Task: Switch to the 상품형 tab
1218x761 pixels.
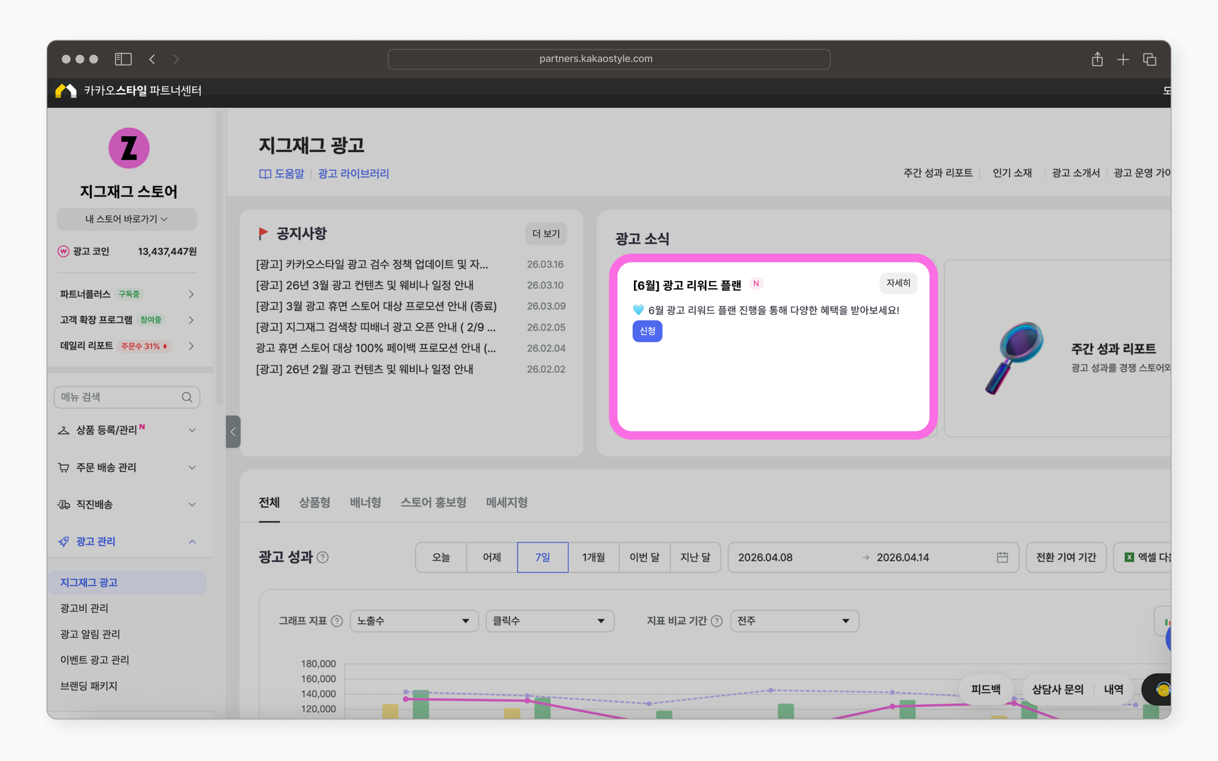Action: coord(315,502)
